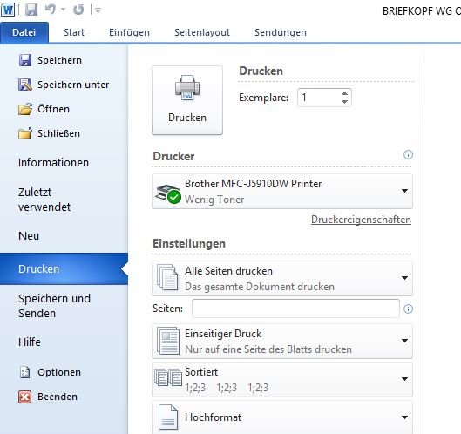461x434 pixels.
Task: Expand the Einseitiger Druck dropdown
Action: click(282, 341)
